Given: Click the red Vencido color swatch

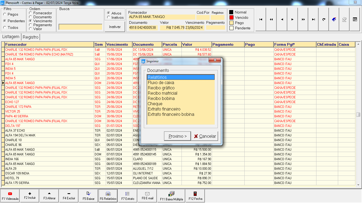Looking at the screenshot, I should pos(231,17).
